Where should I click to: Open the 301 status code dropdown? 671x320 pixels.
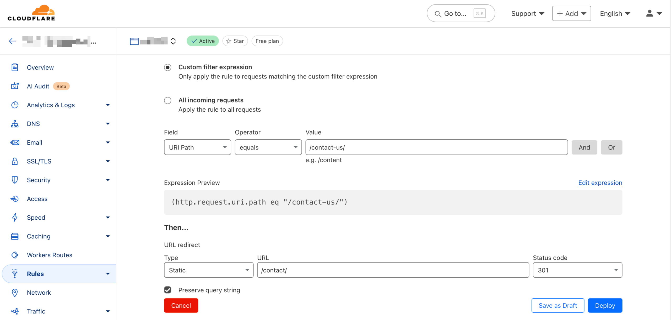(x=577, y=270)
